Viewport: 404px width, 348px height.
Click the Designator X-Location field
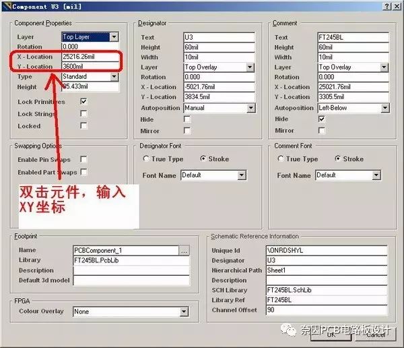click(220, 87)
